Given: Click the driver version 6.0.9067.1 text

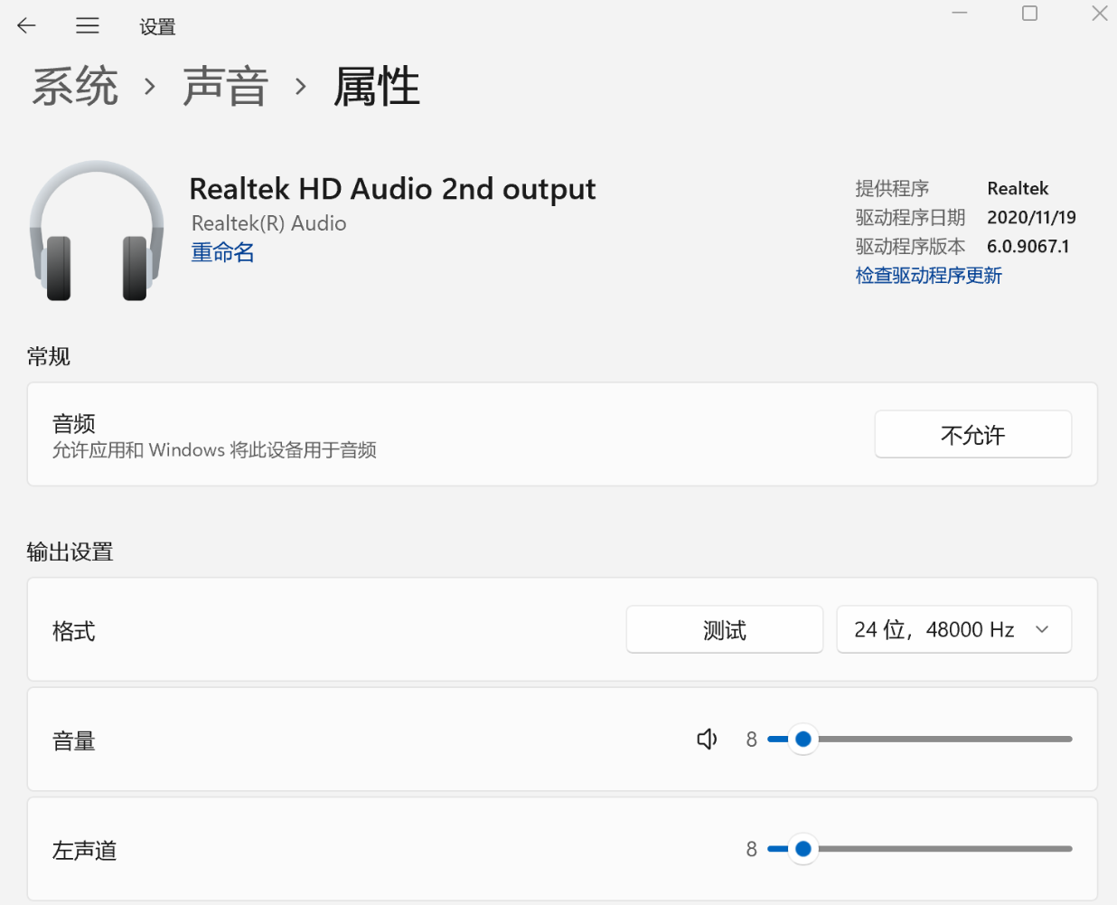Looking at the screenshot, I should tap(1028, 245).
